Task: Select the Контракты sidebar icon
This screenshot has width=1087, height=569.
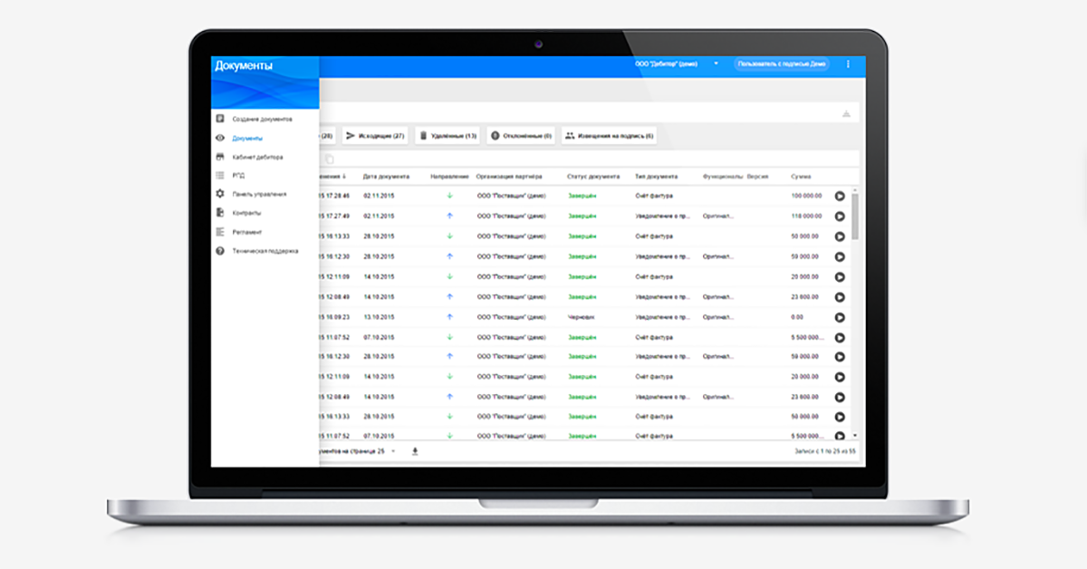Action: coord(218,212)
